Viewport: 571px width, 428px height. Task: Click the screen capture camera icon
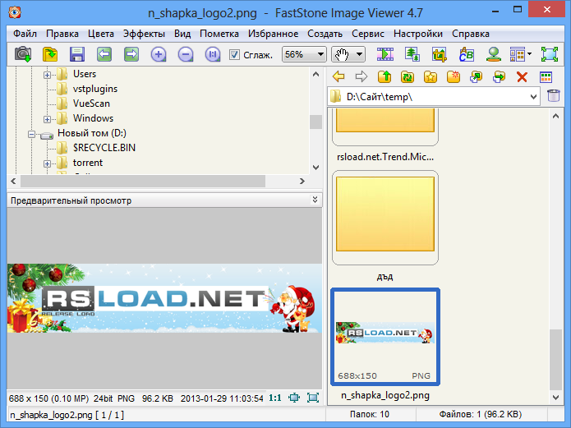click(23, 55)
